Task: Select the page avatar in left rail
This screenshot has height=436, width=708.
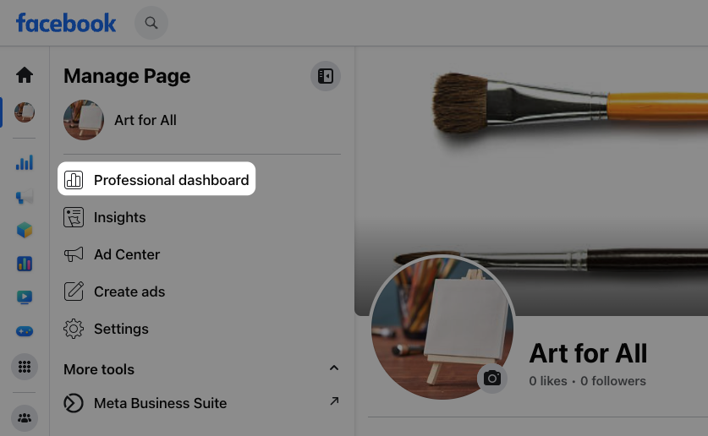Action: pyautogui.click(x=25, y=112)
